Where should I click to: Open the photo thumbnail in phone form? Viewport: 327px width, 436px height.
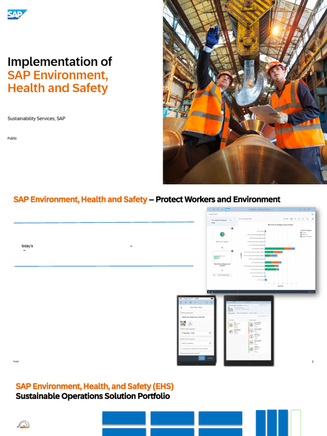[x=183, y=324]
